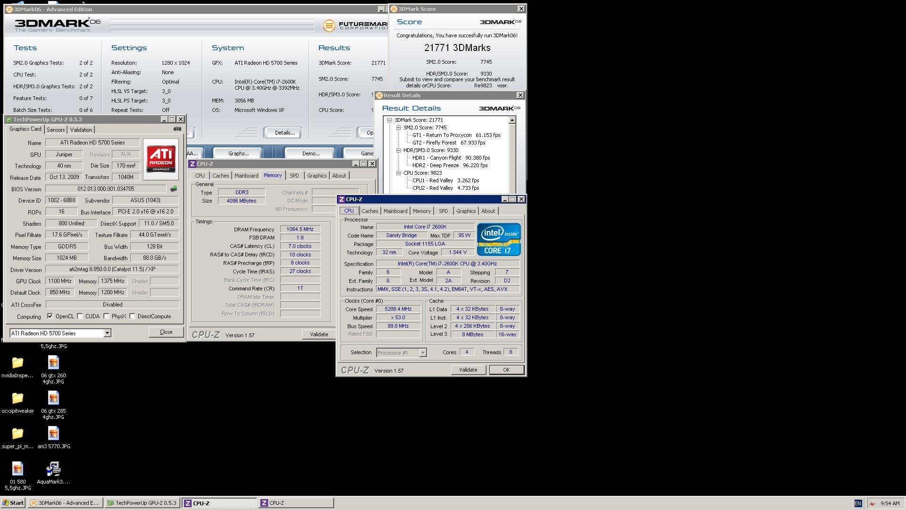Open the Caches tab in front CPU-Z window
The image size is (906, 510).
point(370,211)
